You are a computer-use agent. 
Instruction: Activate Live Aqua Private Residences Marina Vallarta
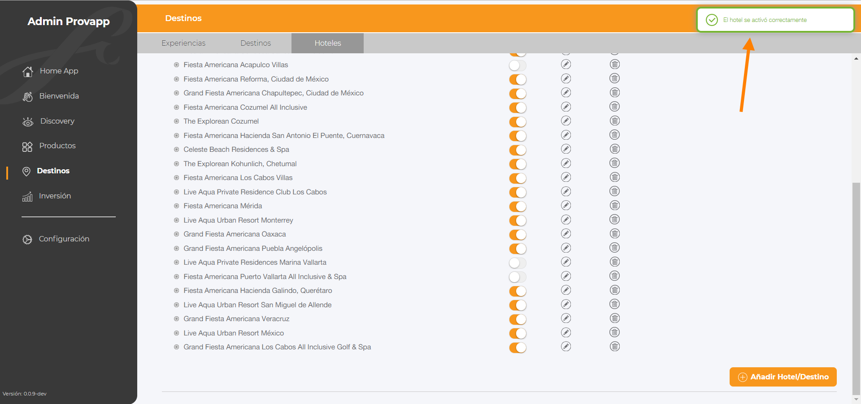[x=517, y=263]
